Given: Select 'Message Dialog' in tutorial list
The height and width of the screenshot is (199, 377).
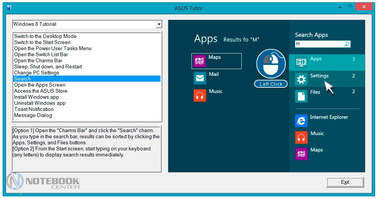Looking at the screenshot, I should coord(33,115).
